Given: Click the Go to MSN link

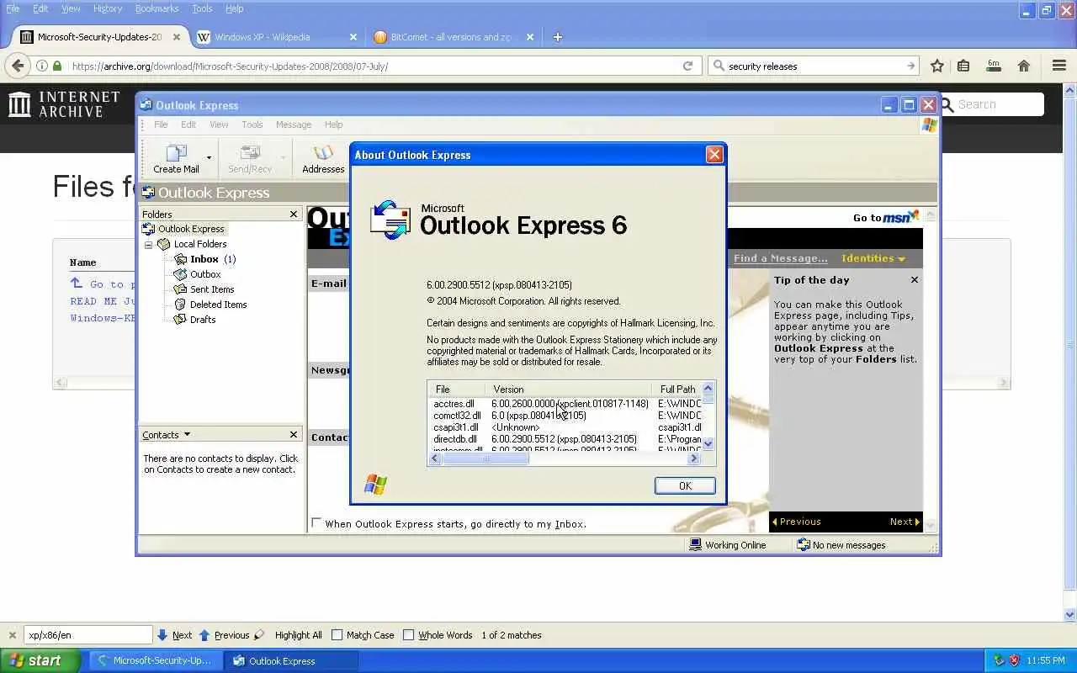Looking at the screenshot, I should (886, 217).
